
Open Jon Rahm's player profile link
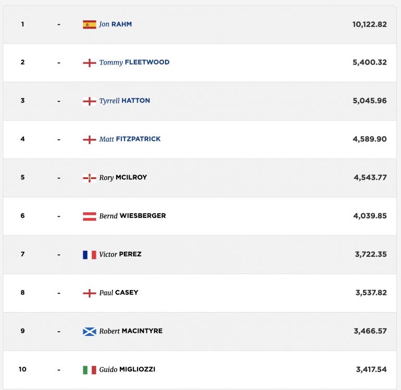point(115,24)
